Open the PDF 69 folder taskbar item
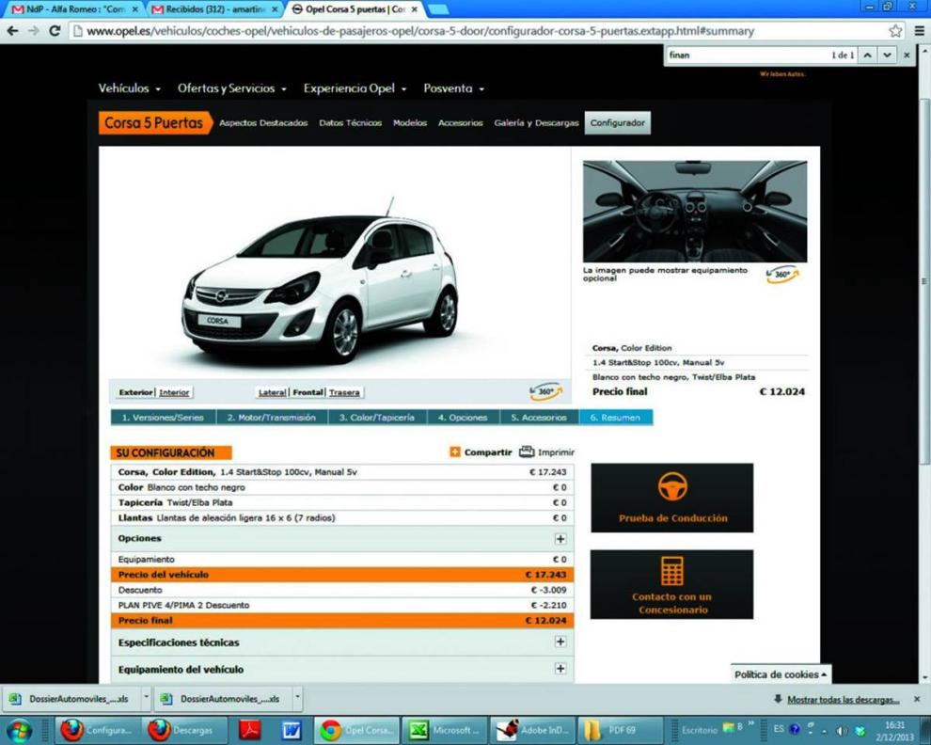Screen dimensions: 931x745 tap(620, 730)
